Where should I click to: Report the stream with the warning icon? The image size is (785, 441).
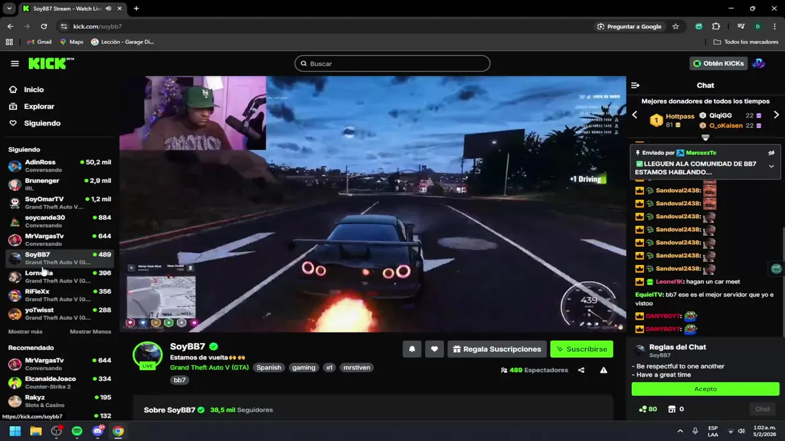603,370
